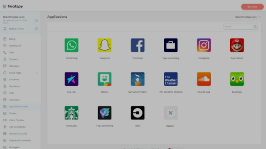This screenshot has height=149, width=266.
Task: Click the refresh icon beside update time
Action: tap(37, 20)
